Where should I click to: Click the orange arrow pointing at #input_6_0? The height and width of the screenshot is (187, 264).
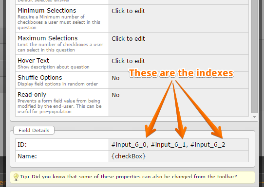158,109
